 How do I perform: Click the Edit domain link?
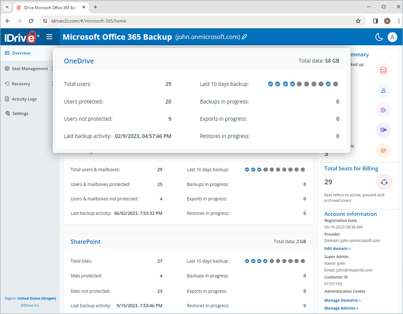point(337,248)
